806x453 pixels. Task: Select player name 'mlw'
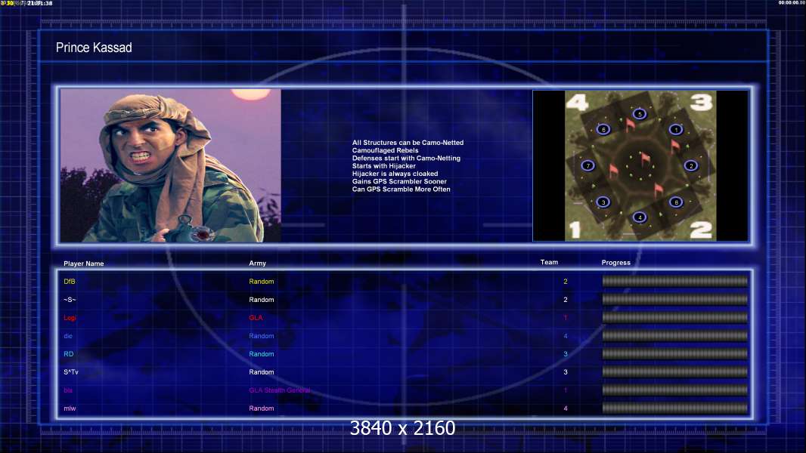tap(70, 408)
